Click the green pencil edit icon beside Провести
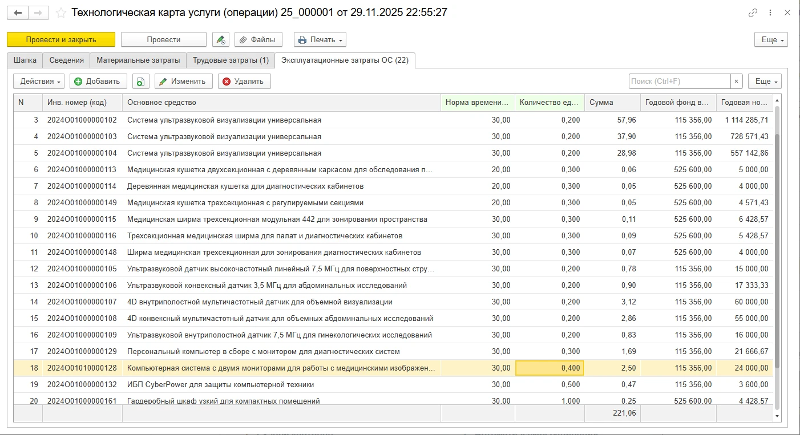The width and height of the screenshot is (800, 435). point(220,39)
